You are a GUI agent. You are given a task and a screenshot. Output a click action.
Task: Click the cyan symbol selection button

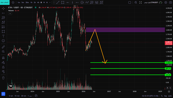pos(5,2)
